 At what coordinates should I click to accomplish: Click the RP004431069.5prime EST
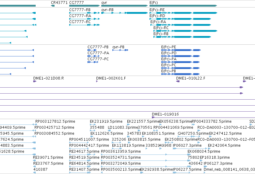[x=173, y=127]
